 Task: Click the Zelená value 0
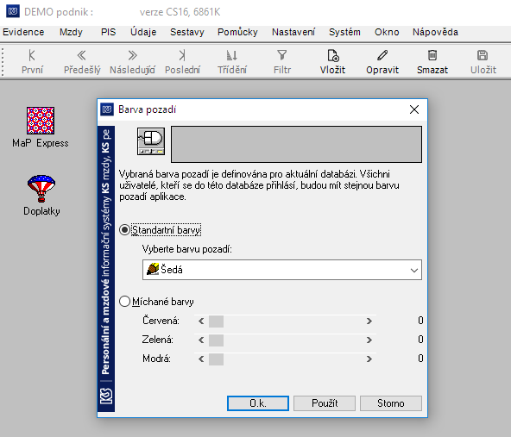click(420, 340)
